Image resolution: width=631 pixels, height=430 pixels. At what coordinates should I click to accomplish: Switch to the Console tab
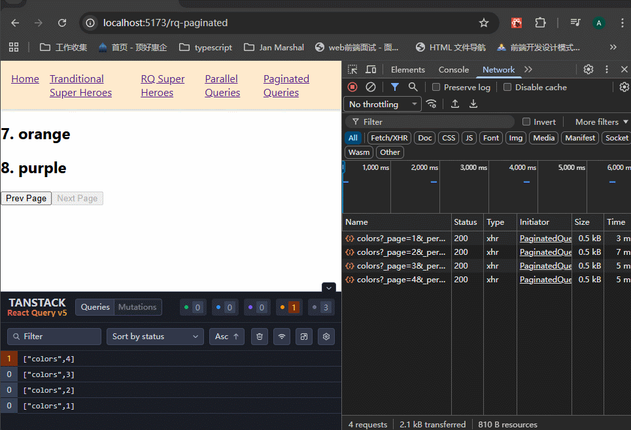(453, 70)
